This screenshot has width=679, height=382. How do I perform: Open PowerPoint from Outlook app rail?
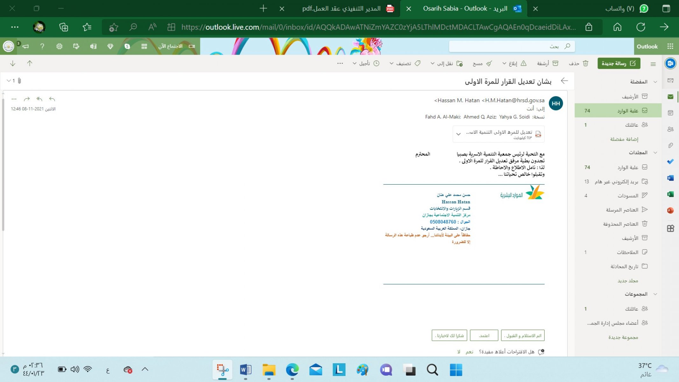670,210
